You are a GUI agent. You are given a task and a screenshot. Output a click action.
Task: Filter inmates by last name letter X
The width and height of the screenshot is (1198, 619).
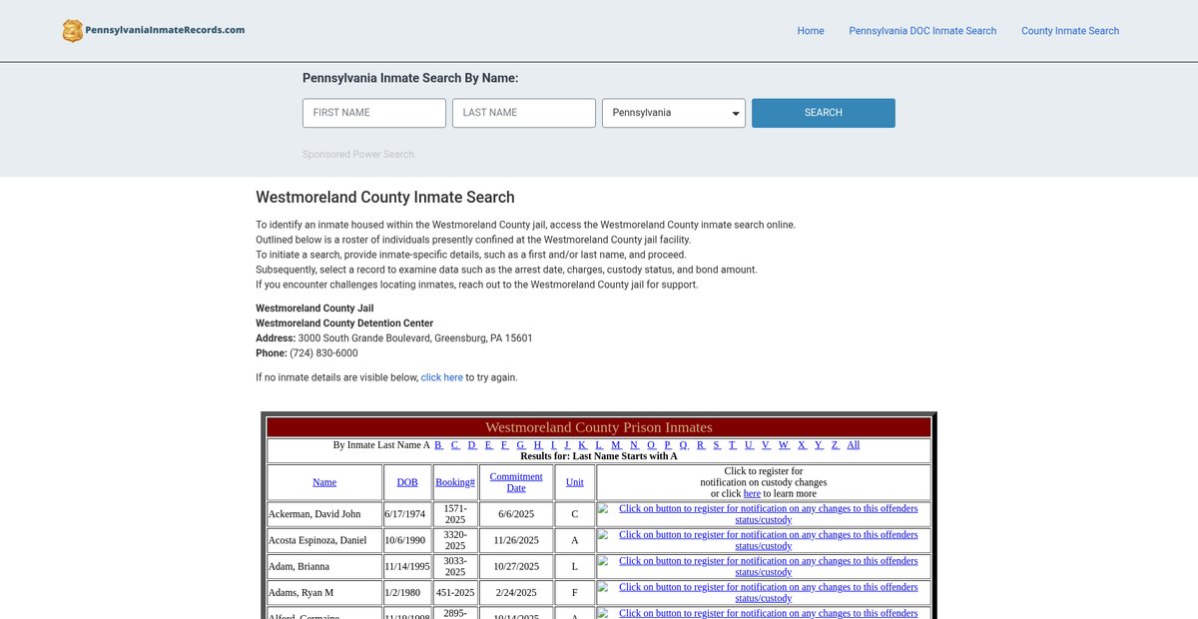(x=802, y=445)
